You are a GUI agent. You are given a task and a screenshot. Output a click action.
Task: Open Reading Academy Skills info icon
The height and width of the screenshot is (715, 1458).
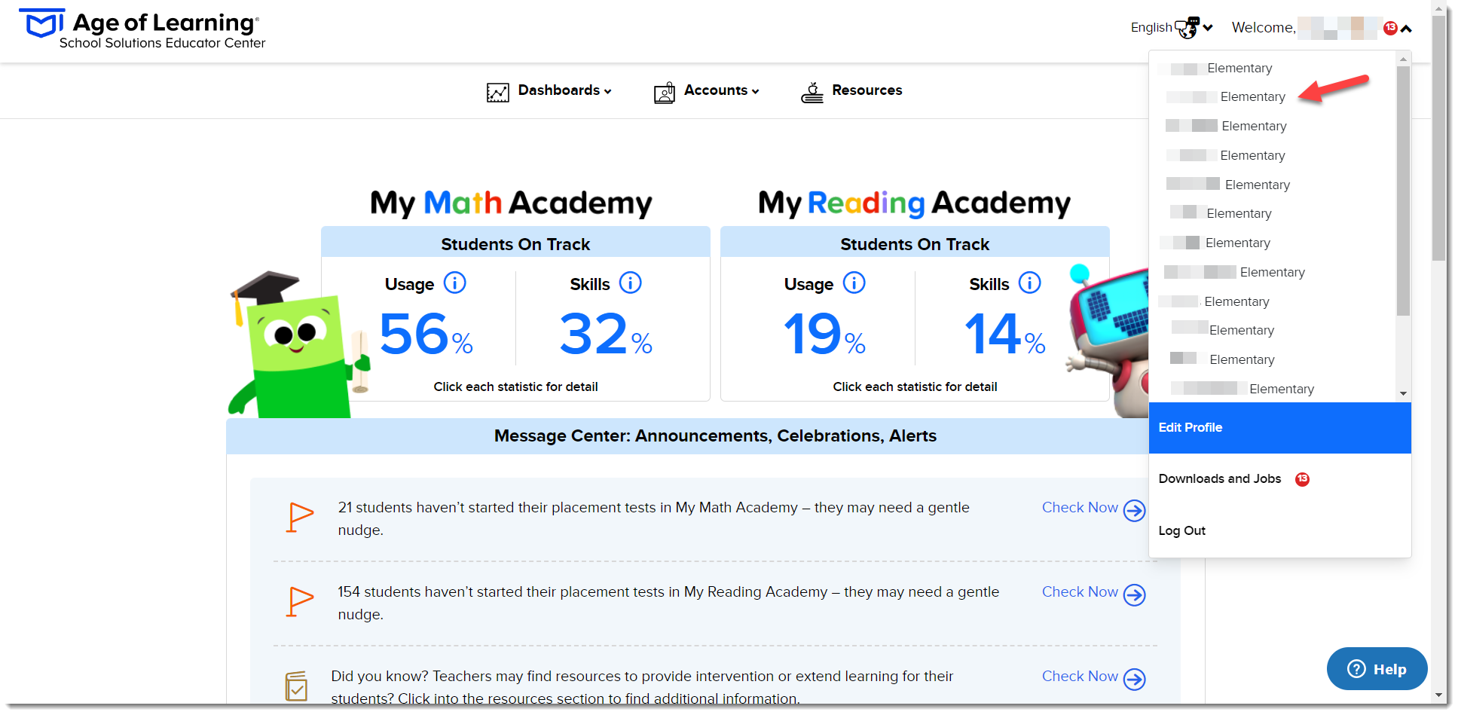[1029, 283]
